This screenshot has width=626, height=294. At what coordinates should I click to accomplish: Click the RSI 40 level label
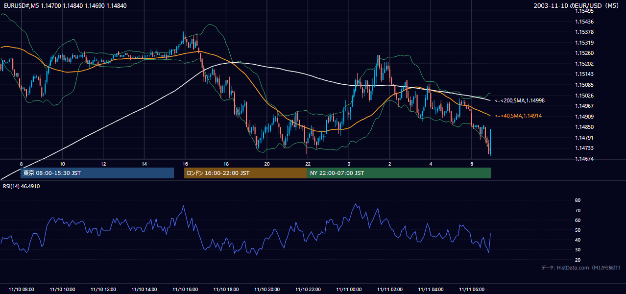click(x=578, y=240)
